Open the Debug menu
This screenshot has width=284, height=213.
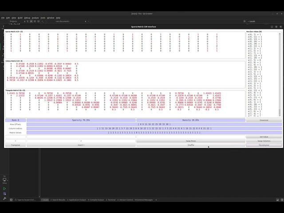tap(27, 18)
